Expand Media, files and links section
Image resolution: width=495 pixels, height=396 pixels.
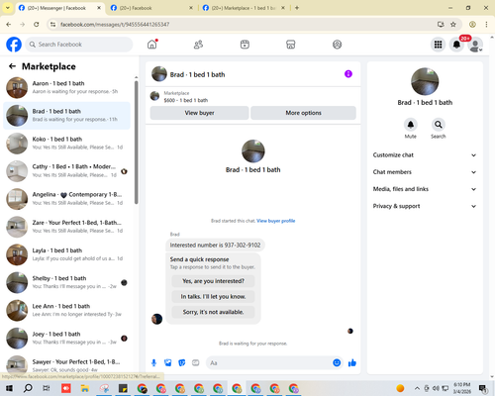click(425, 189)
